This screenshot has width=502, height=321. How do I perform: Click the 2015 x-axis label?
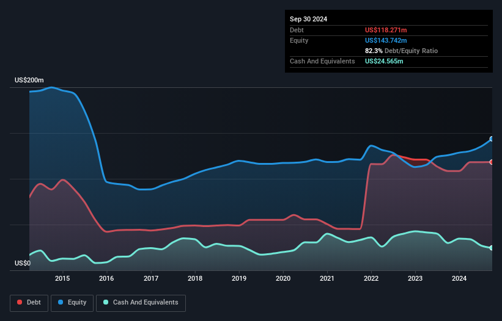[x=62, y=278]
